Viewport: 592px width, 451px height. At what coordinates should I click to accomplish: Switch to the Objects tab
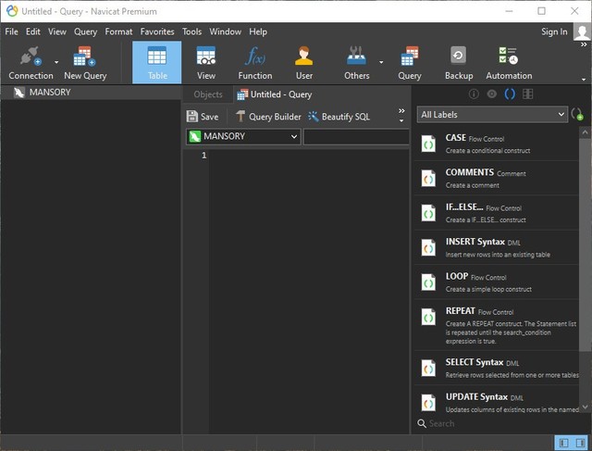207,94
